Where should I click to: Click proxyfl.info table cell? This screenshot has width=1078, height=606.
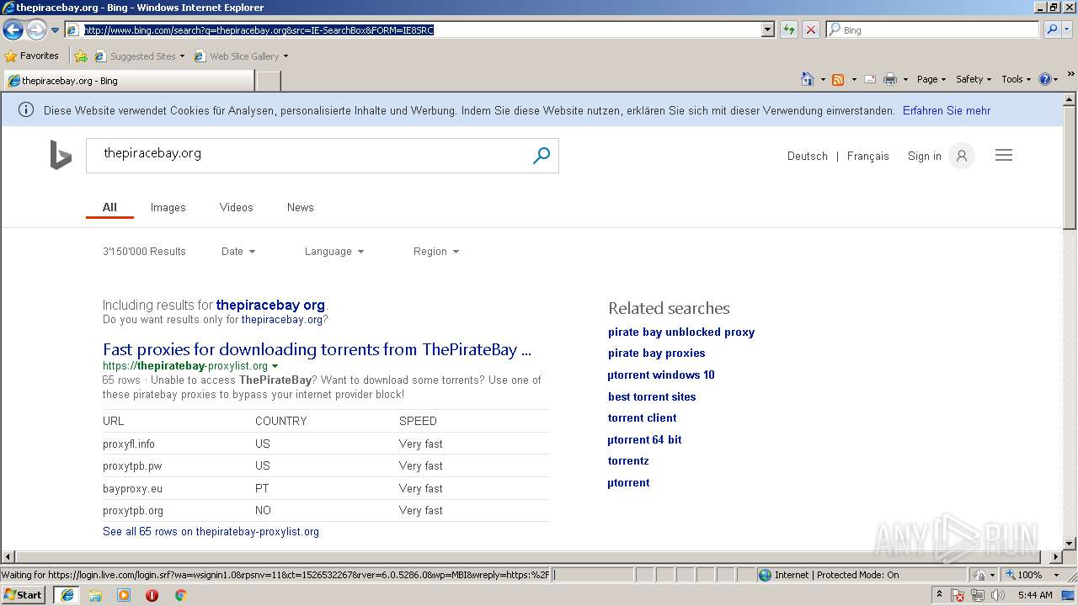click(x=129, y=444)
